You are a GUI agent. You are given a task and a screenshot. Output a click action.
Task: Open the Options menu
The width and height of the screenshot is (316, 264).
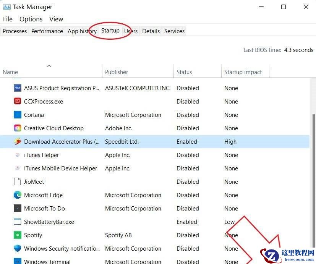tap(31, 19)
